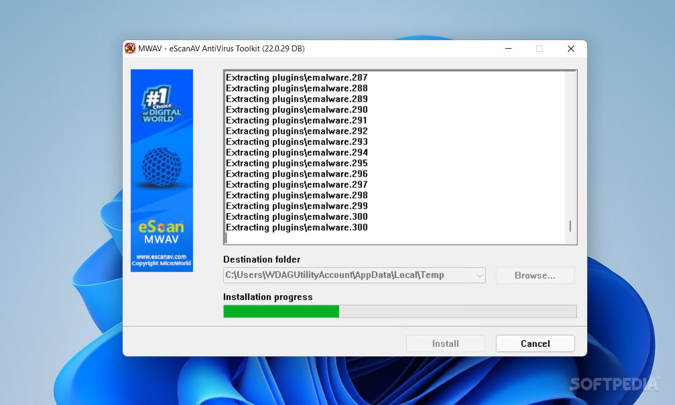Click the Installation progress bar
Viewport: 675px width, 405px height.
pos(400,311)
